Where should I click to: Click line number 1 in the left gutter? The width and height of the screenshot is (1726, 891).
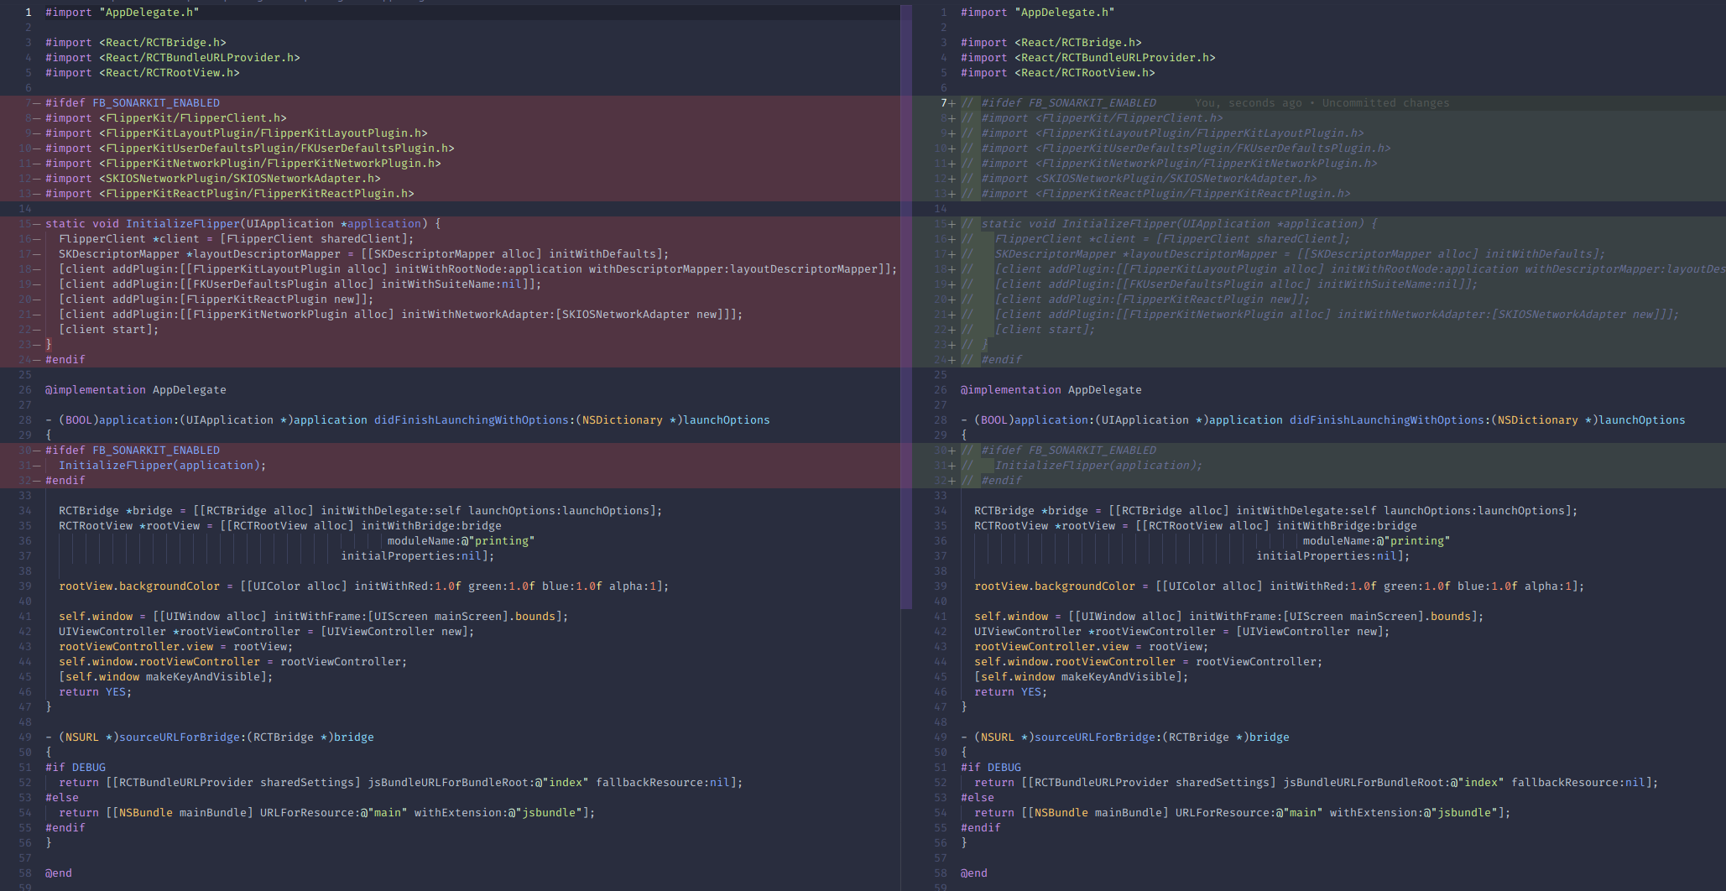click(x=29, y=13)
